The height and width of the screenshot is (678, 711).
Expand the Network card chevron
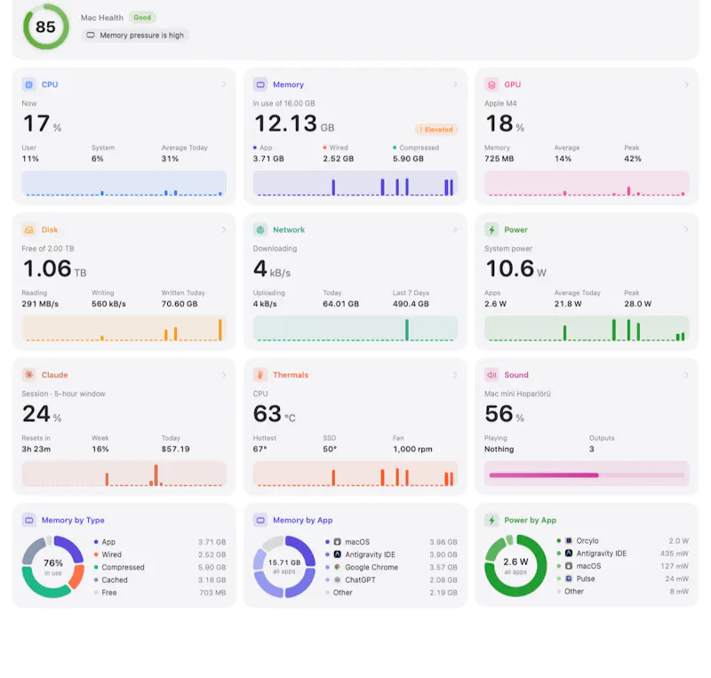(x=455, y=230)
